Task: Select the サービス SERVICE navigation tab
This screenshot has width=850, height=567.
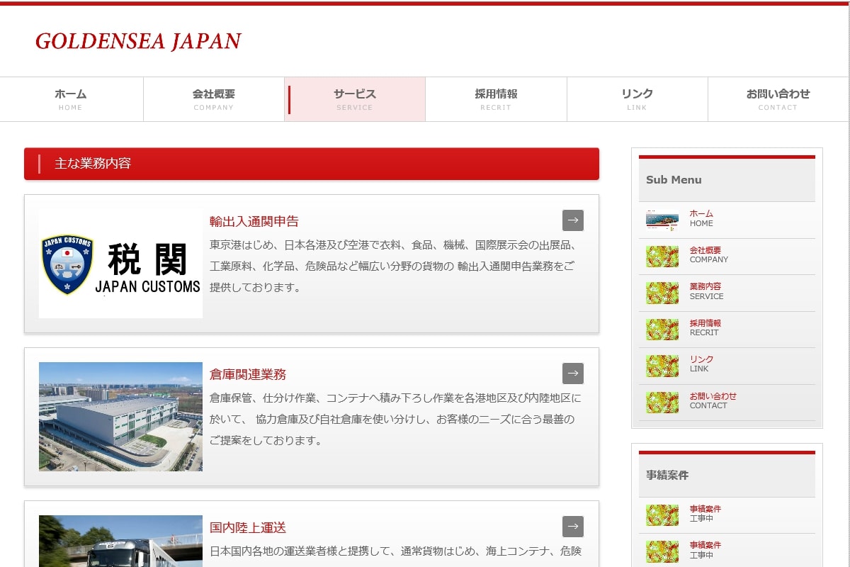Action: point(355,99)
